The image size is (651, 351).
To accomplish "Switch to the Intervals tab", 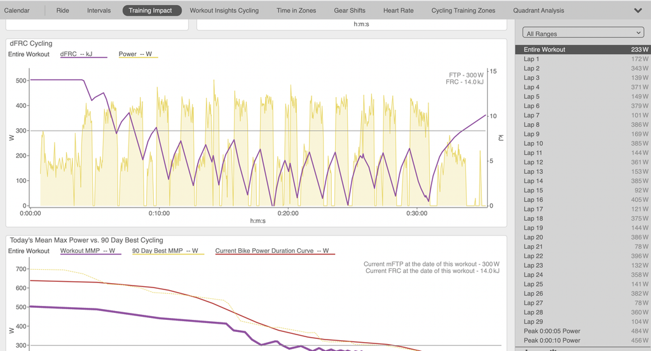I will click(x=99, y=10).
